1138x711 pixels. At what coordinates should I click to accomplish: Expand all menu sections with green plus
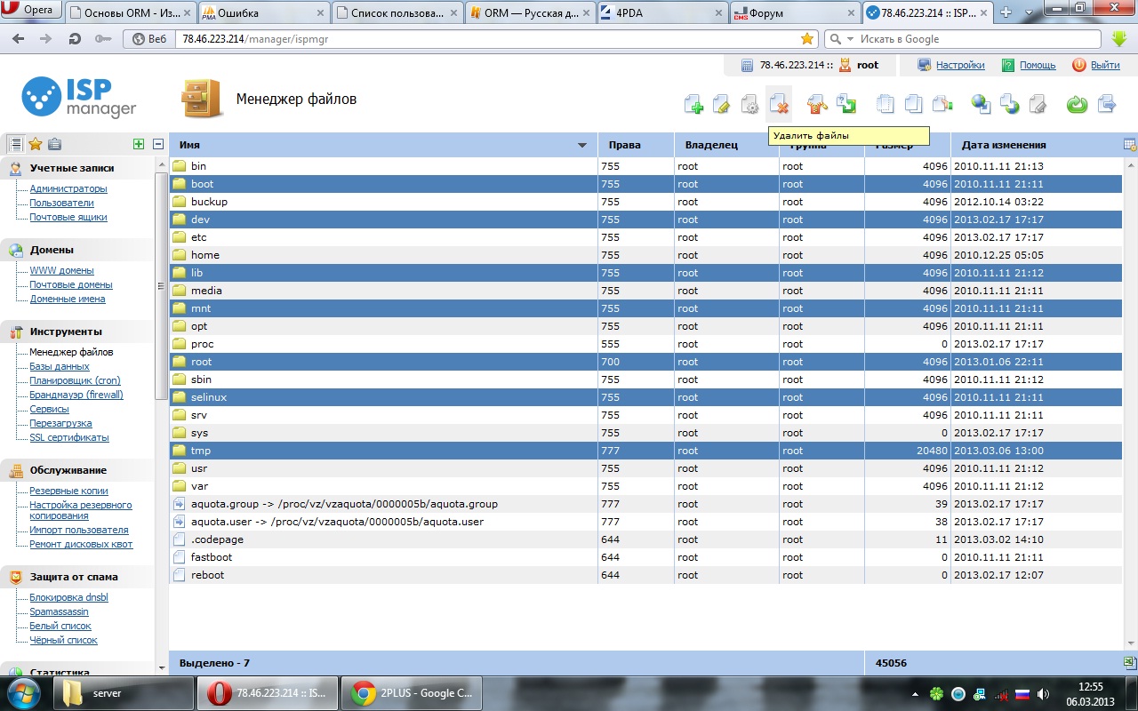point(138,144)
